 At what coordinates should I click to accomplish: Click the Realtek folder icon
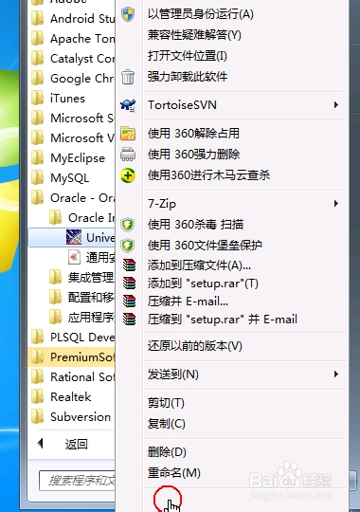[38, 397]
